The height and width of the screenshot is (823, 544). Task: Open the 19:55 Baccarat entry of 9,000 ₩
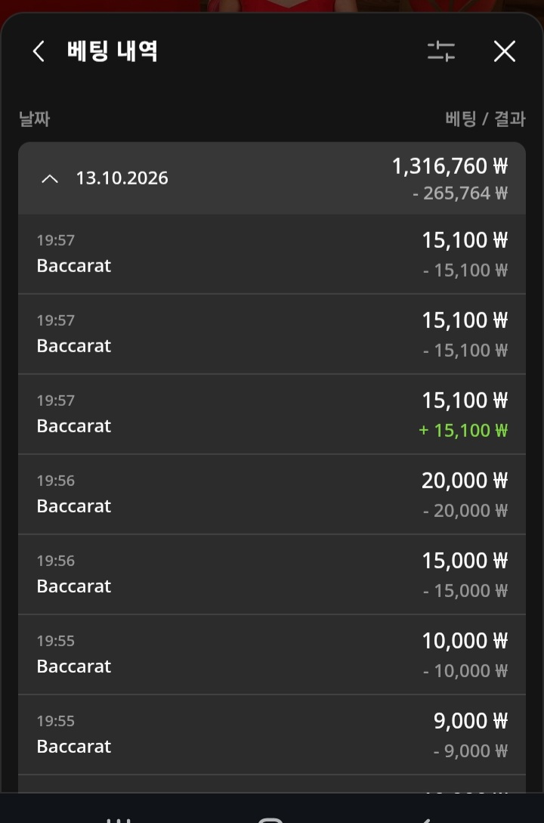tap(272, 735)
